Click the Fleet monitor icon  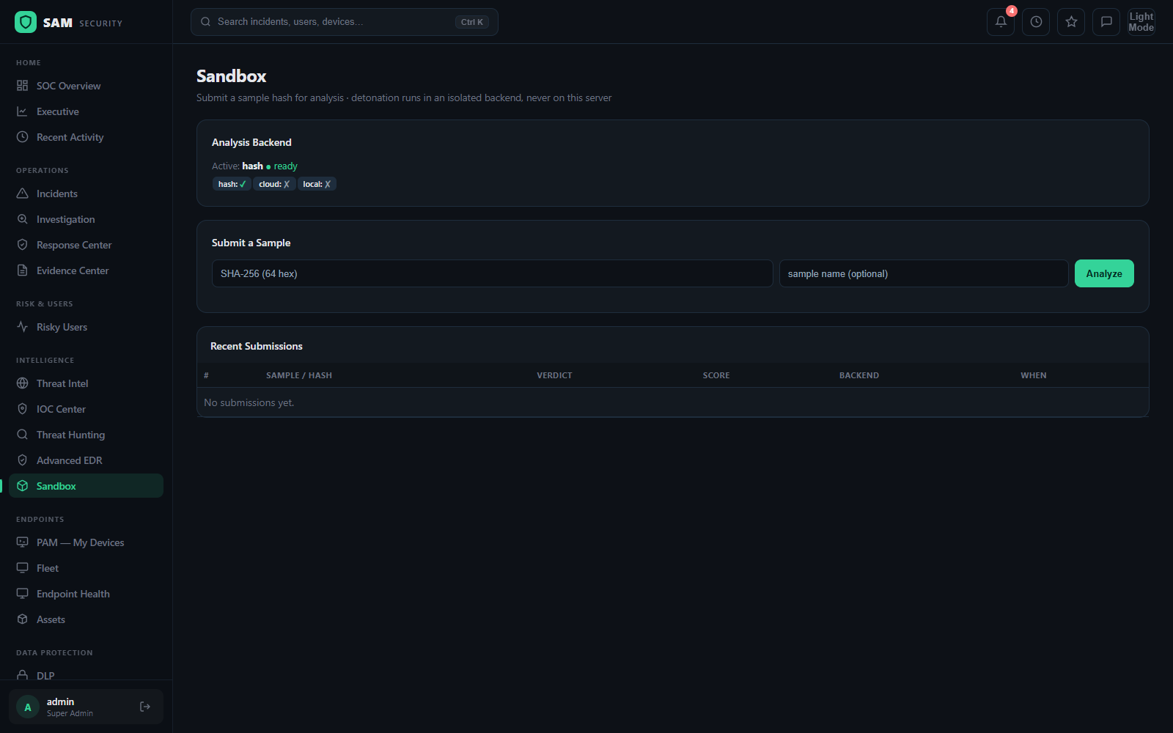pos(23,568)
